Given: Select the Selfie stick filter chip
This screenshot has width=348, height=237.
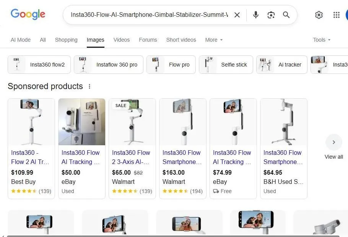Looking at the screenshot, I should pos(226,65).
